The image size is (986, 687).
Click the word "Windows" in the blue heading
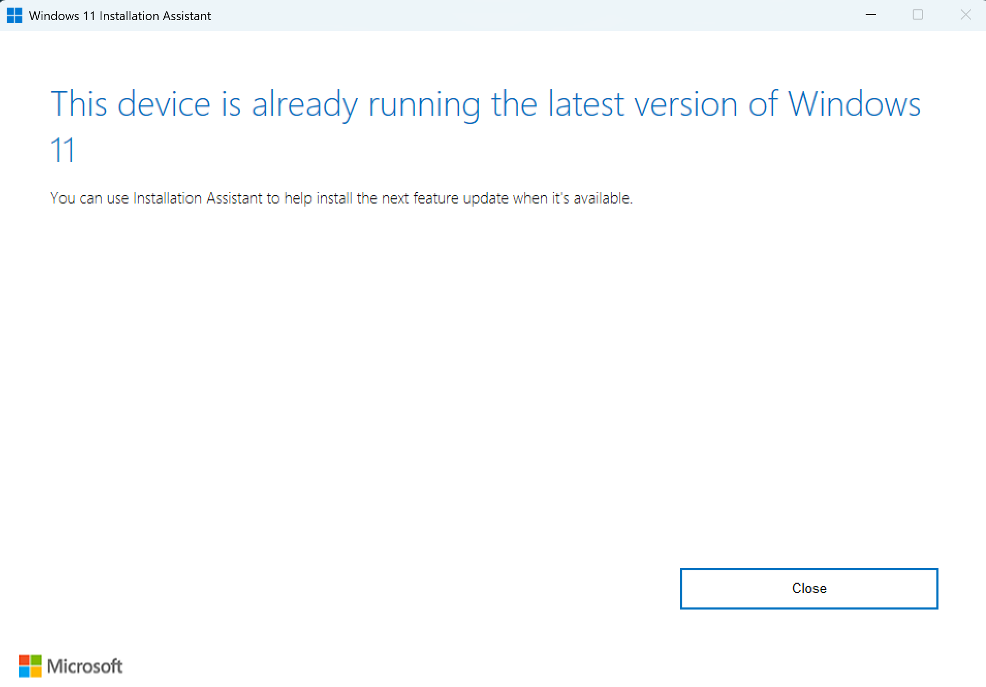[854, 104]
